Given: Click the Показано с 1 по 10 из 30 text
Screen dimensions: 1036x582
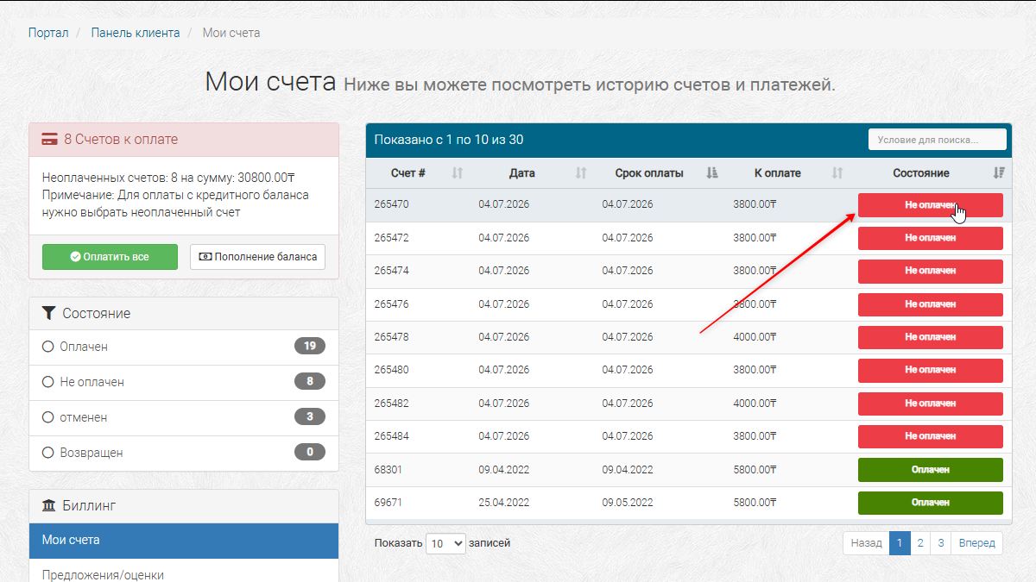Looking at the screenshot, I should point(449,140).
